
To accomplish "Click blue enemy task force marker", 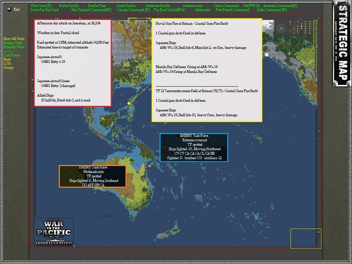I will click(x=152, y=164).
